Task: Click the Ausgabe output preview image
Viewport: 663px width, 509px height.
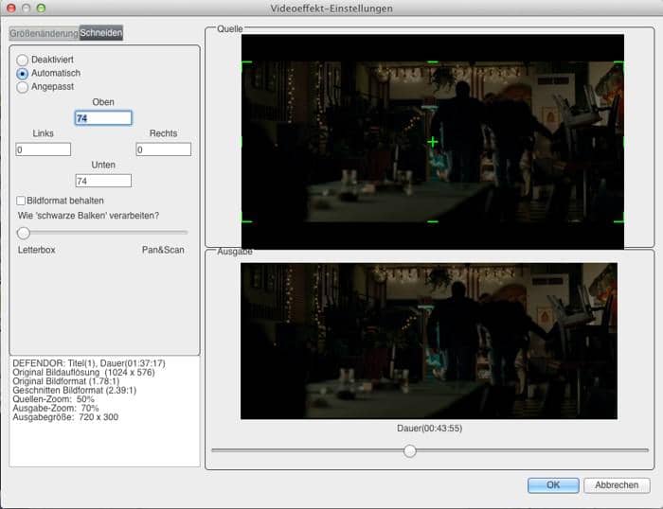Action: [429, 341]
